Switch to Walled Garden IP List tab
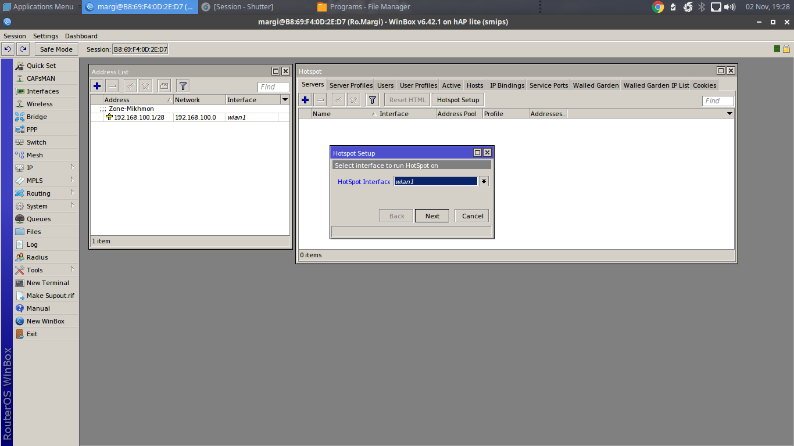 [656, 85]
